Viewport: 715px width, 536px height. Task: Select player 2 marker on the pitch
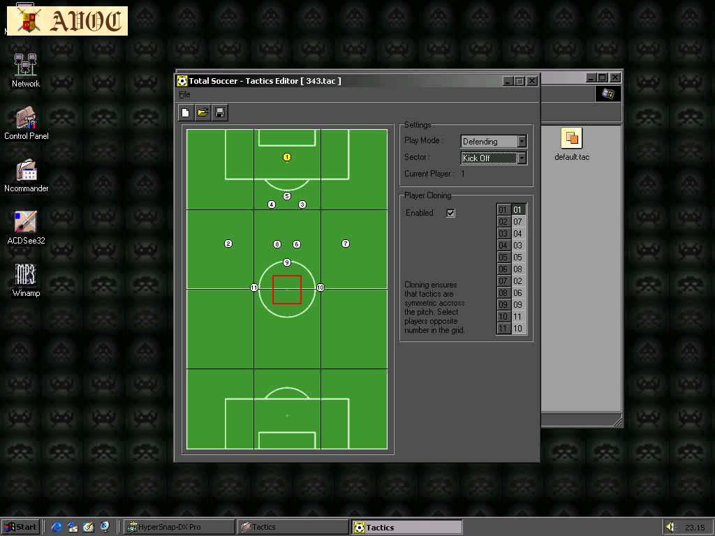[x=228, y=244]
